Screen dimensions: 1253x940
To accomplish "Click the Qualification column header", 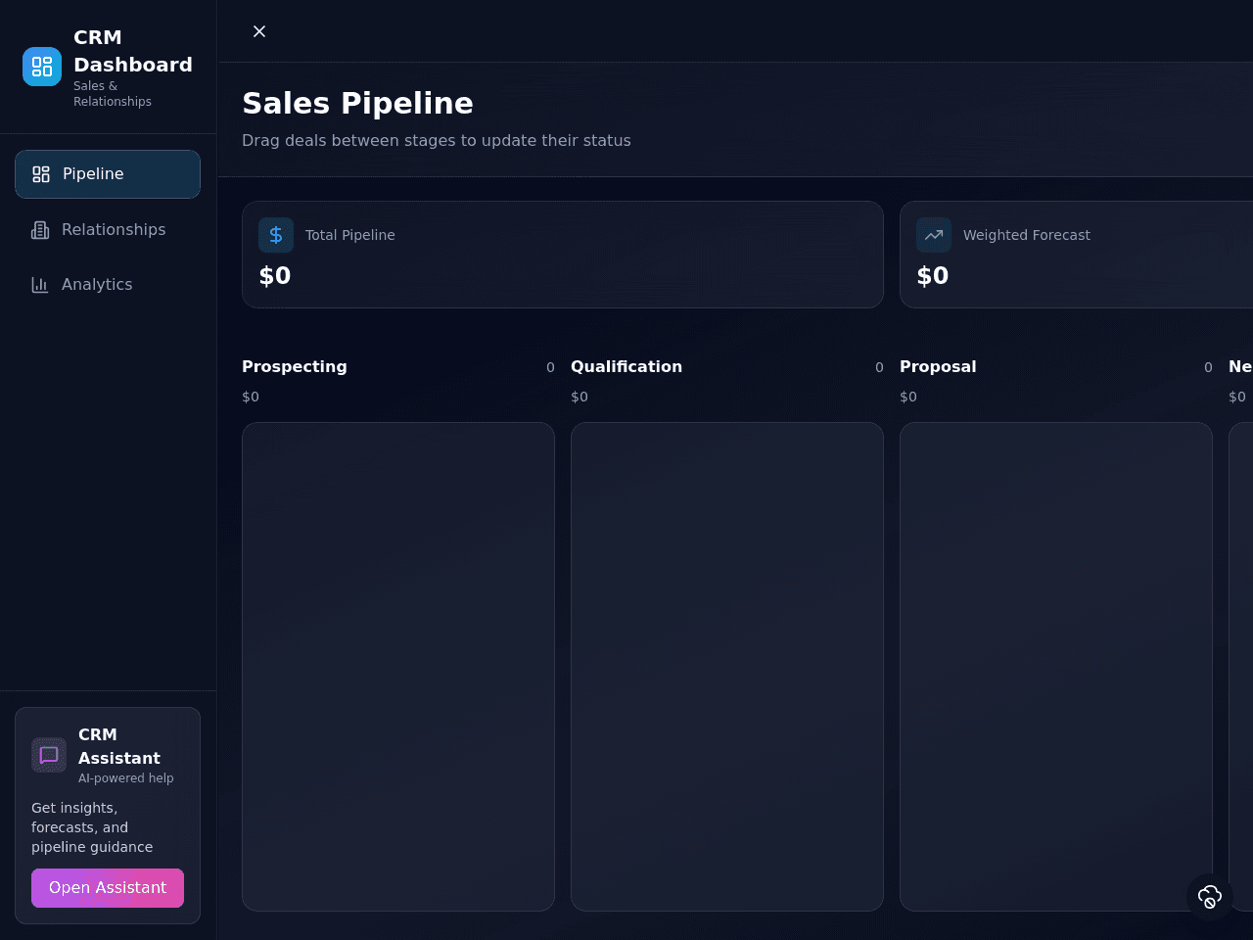I will (626, 366).
